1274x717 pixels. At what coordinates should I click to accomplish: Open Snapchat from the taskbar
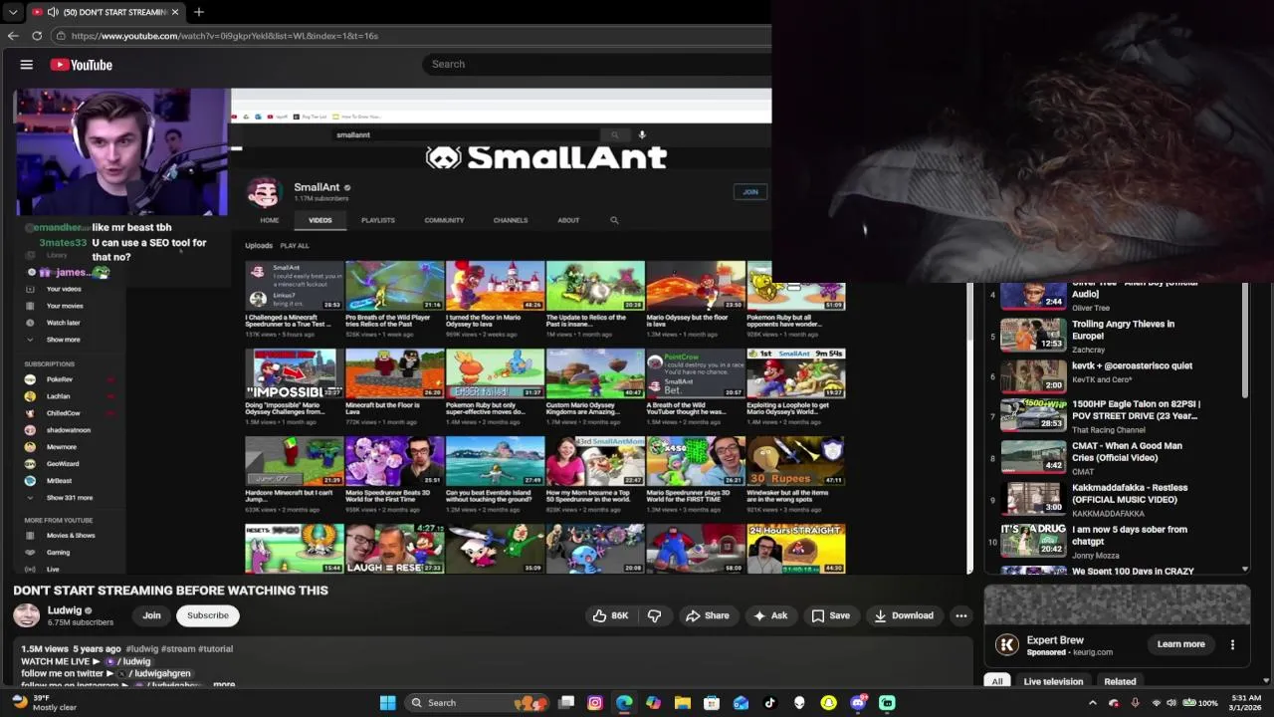(828, 703)
